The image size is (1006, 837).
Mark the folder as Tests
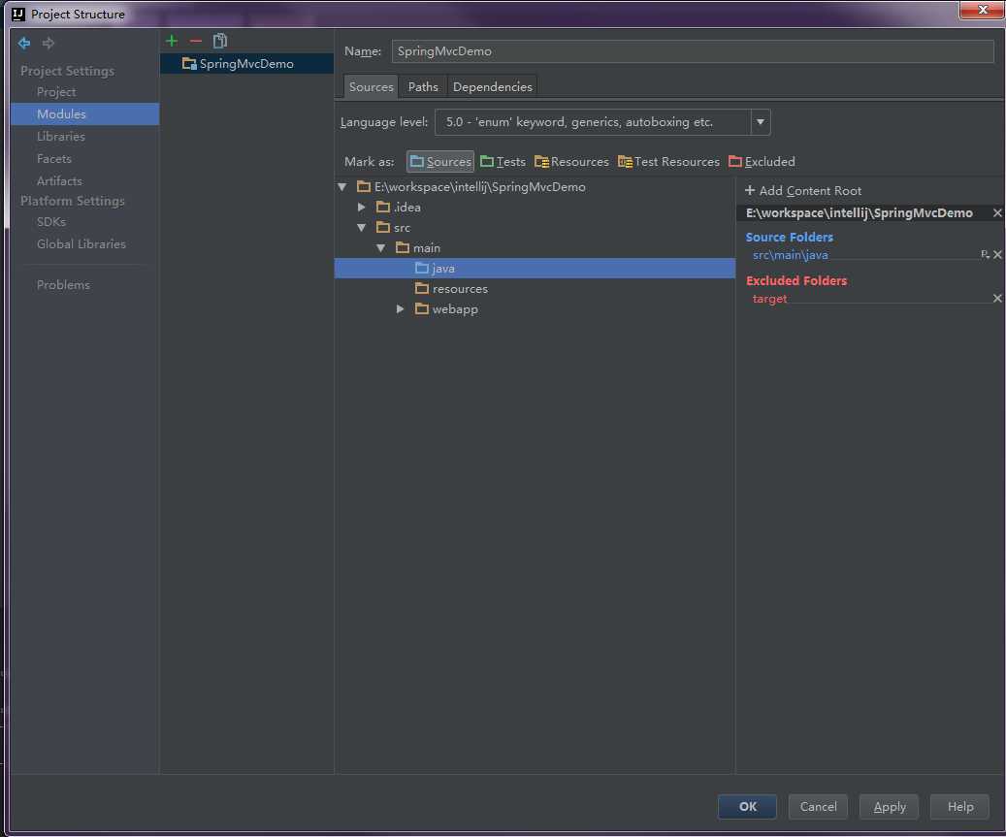click(x=503, y=162)
